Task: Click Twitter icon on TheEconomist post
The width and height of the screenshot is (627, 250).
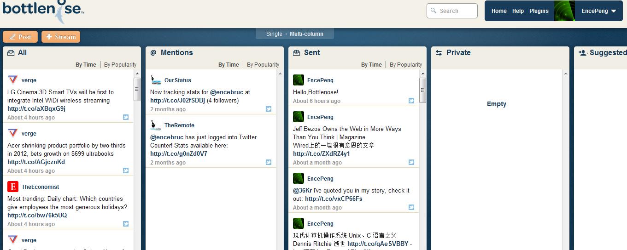Action: [126, 224]
